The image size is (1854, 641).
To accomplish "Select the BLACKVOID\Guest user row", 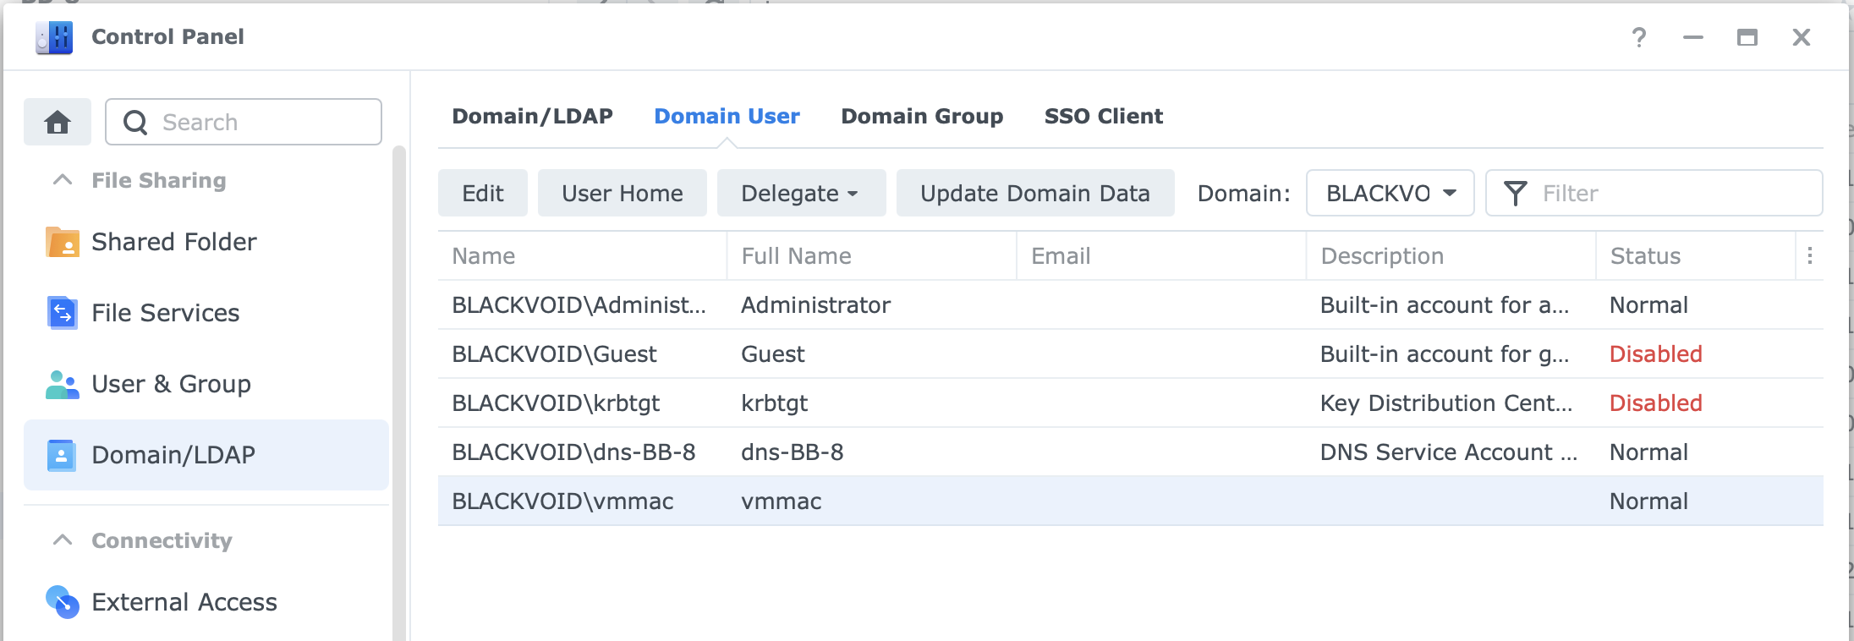I will (1130, 353).
